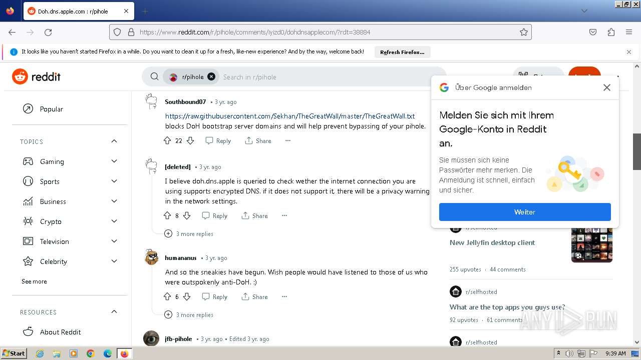The image size is (641, 360).
Task: Open the Firefox Pocket save icon
Action: coord(593,32)
